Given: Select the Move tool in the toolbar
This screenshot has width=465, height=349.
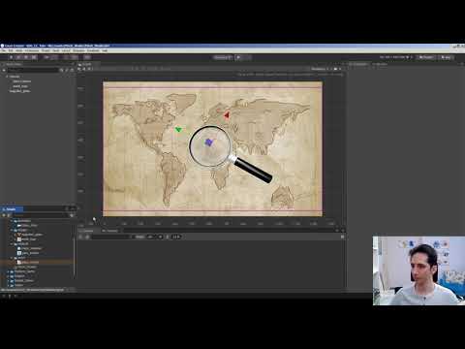Looking at the screenshot, I should pyautogui.click(x=11, y=57).
